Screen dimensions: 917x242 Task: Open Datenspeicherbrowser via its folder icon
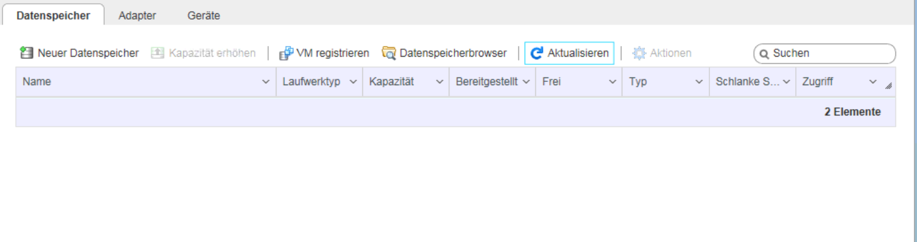coord(389,54)
